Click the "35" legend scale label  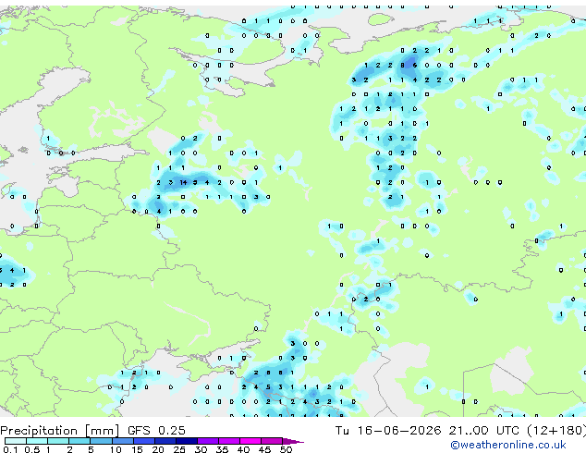click(222, 449)
